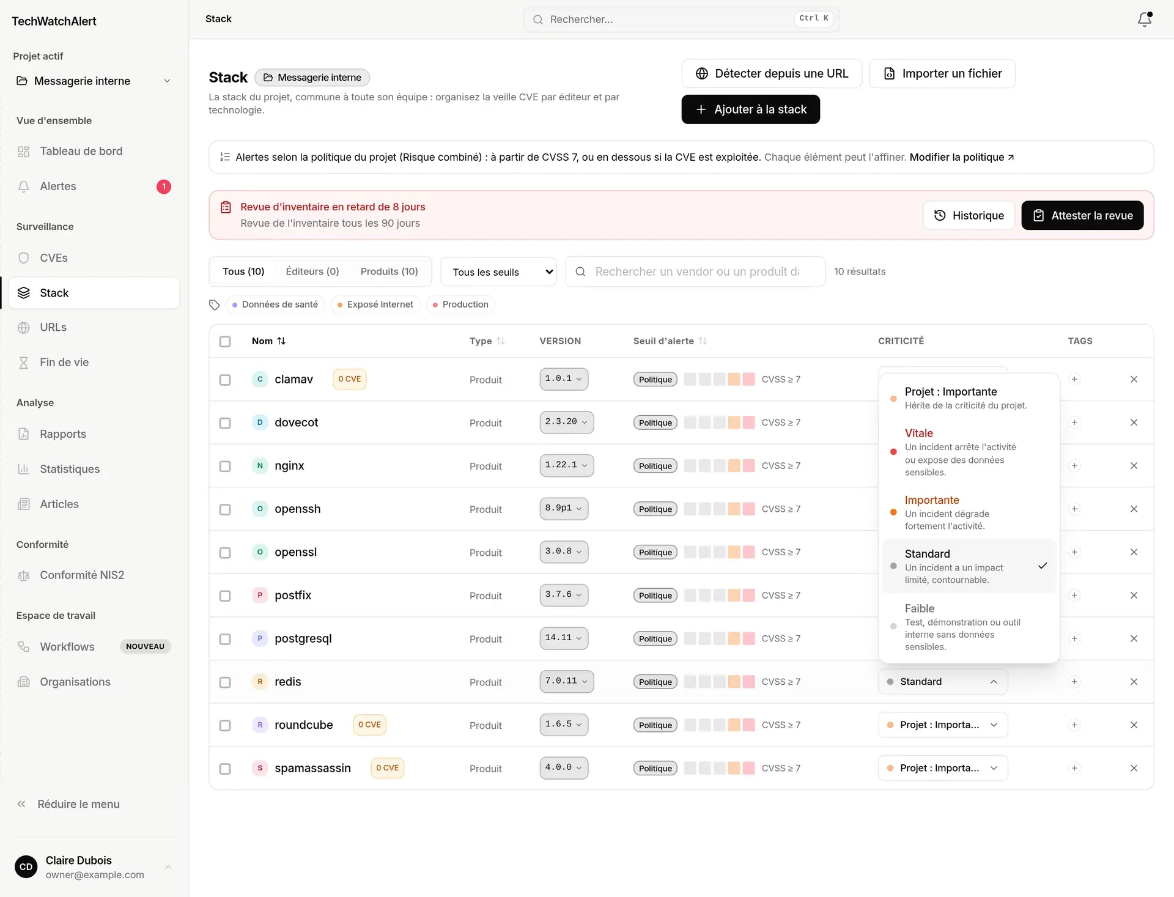Viewport: 1174px width, 897px height.
Task: Sort by Type column arrows
Action: pyautogui.click(x=500, y=341)
